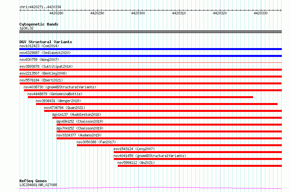291x192 pixels.
Task: Click dgv1n137 (Huddleston2016) variant label
Action: coord(77,114)
